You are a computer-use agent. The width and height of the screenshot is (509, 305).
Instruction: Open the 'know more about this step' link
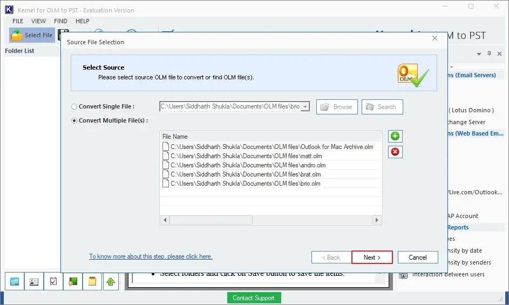(151, 256)
